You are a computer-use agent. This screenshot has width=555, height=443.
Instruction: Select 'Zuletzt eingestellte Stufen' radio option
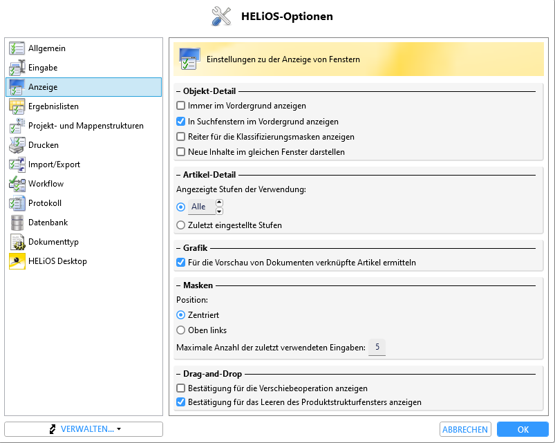(x=181, y=225)
